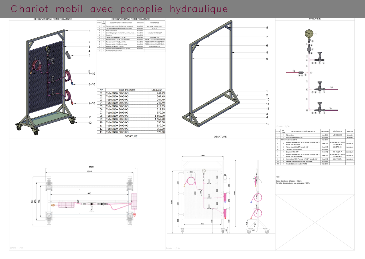Select the blue STAUBLI quick coupling on the panel

pos(72,84)
